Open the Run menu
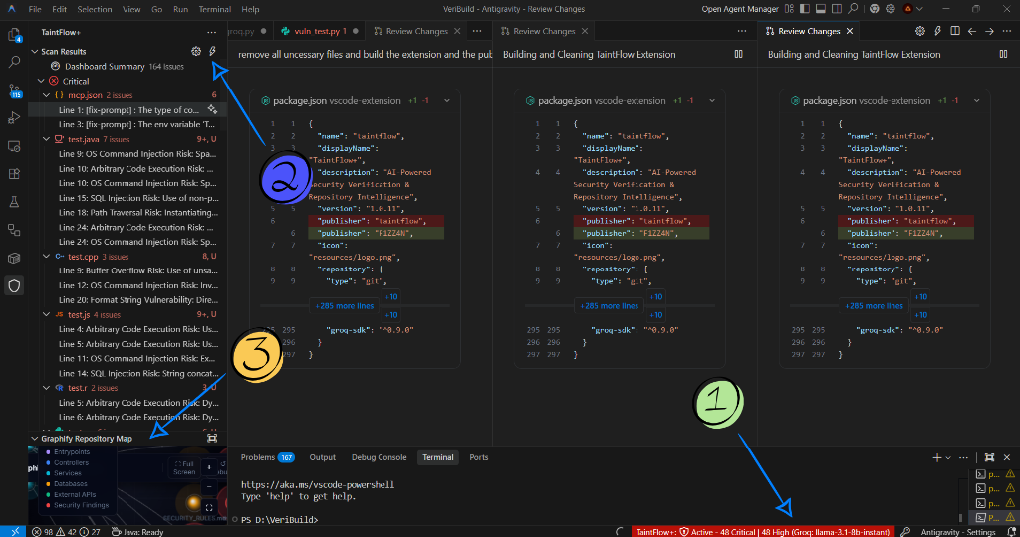Image resolution: width=1020 pixels, height=537 pixels. click(x=181, y=9)
